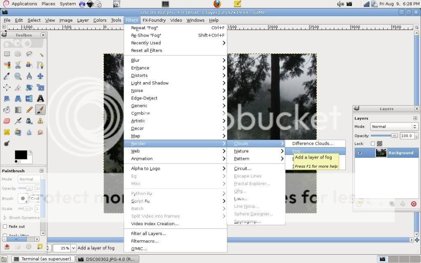Click the Background layer thumbnail

click(382, 152)
